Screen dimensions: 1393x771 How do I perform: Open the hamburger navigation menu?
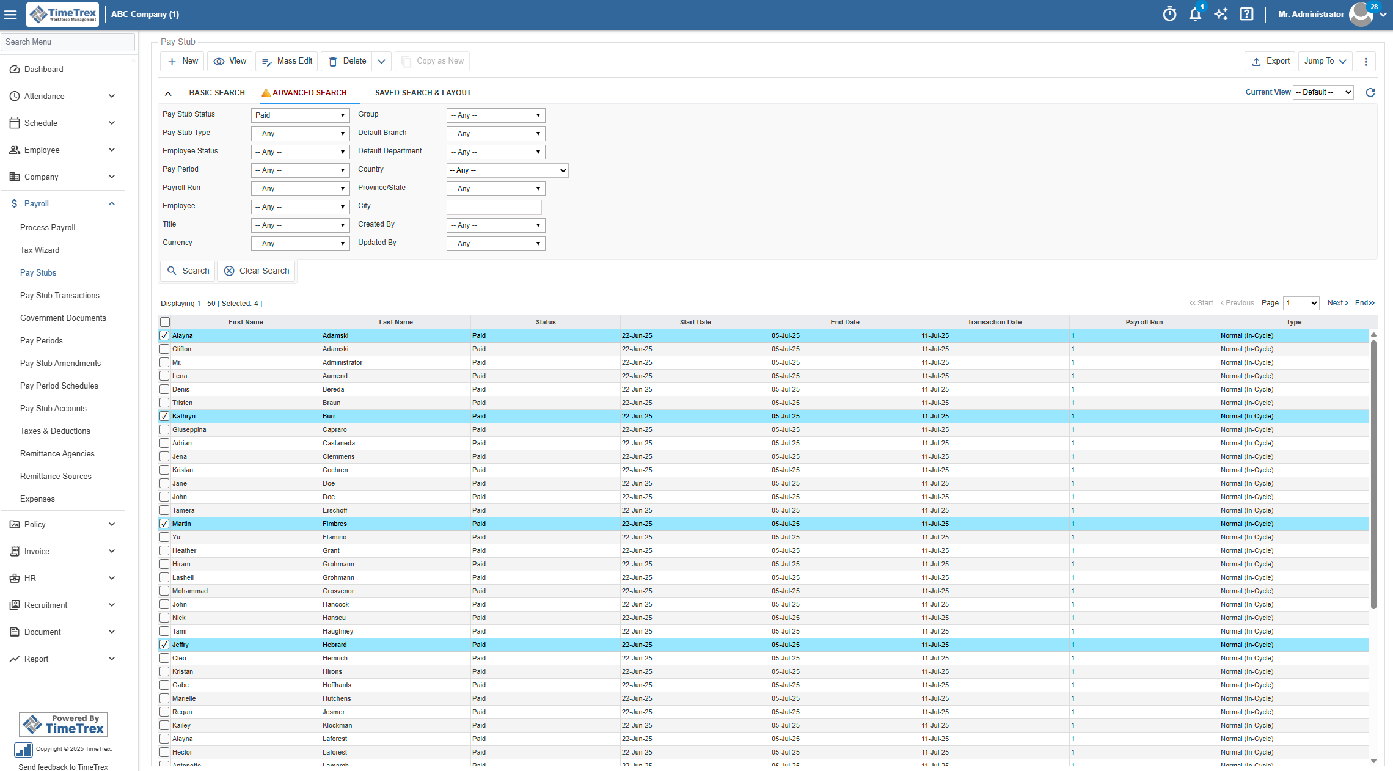pos(10,14)
